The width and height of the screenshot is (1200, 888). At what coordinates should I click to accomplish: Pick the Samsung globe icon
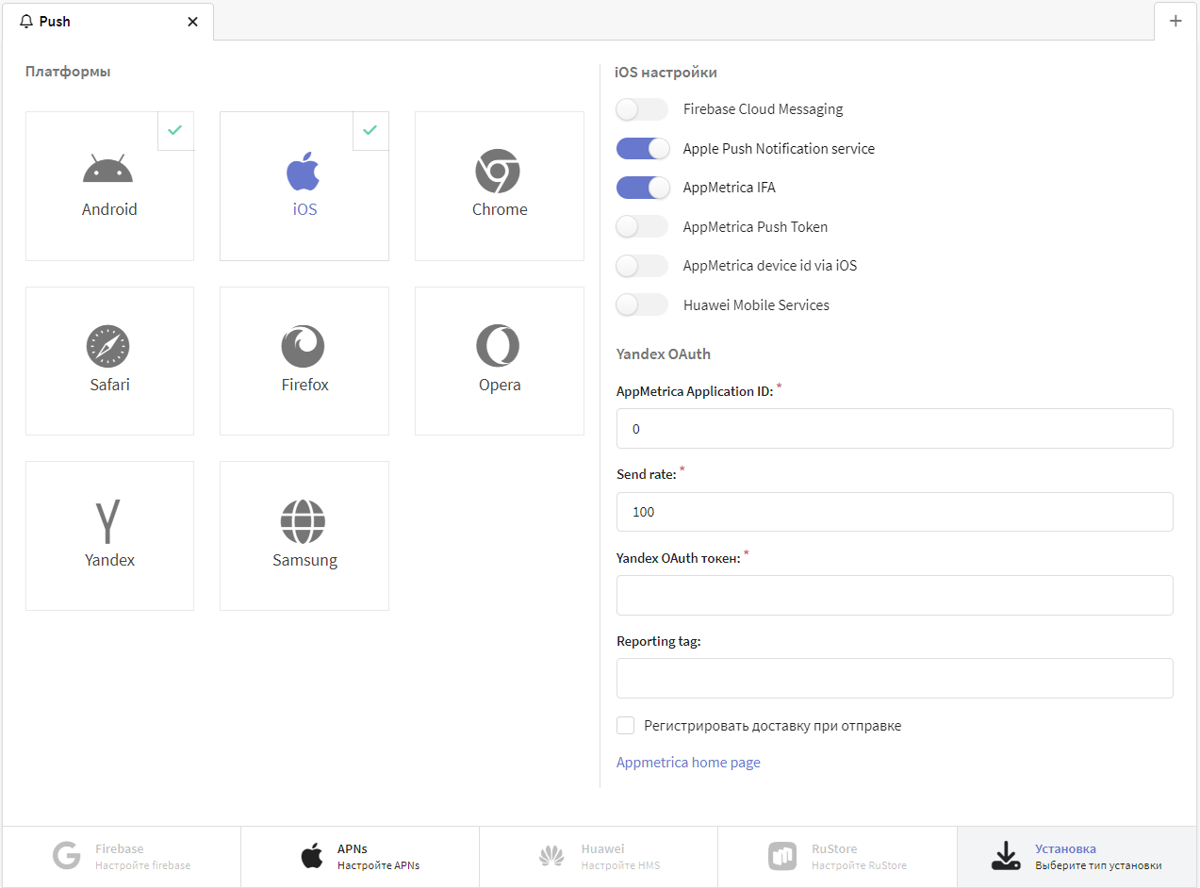303,521
